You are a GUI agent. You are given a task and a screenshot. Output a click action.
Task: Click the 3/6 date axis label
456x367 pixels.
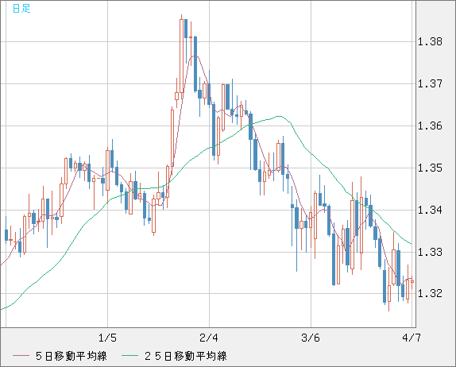coord(311,338)
